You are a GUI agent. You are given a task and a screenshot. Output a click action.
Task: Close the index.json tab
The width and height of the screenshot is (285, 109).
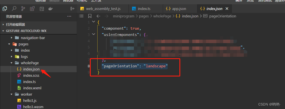click(227, 9)
